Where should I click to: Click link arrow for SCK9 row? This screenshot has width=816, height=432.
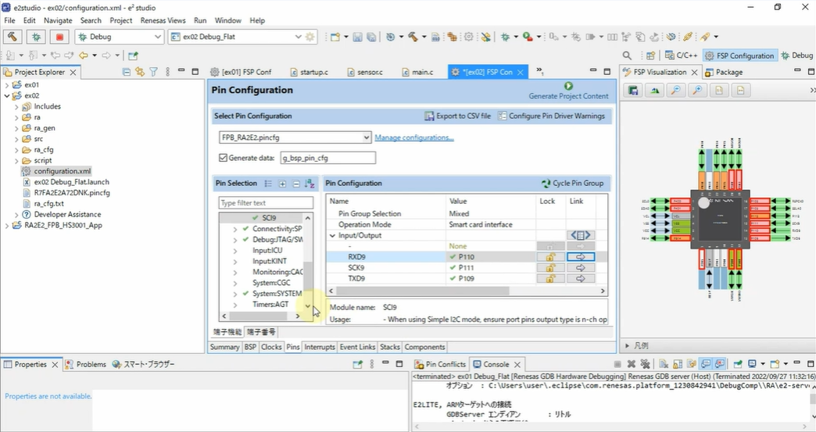pyautogui.click(x=580, y=268)
